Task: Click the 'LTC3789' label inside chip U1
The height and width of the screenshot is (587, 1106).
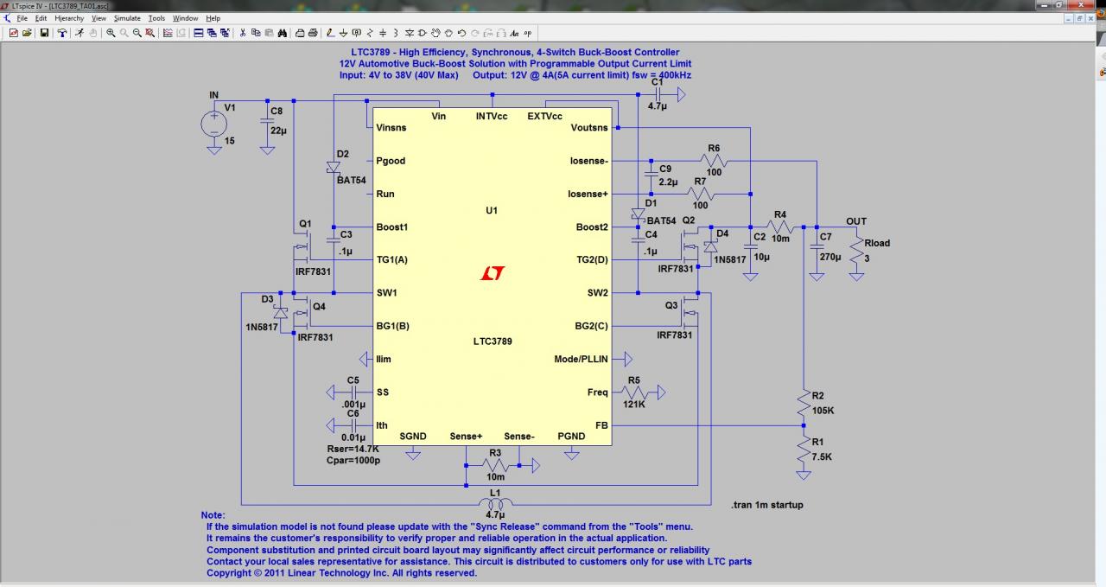Action: (493, 341)
